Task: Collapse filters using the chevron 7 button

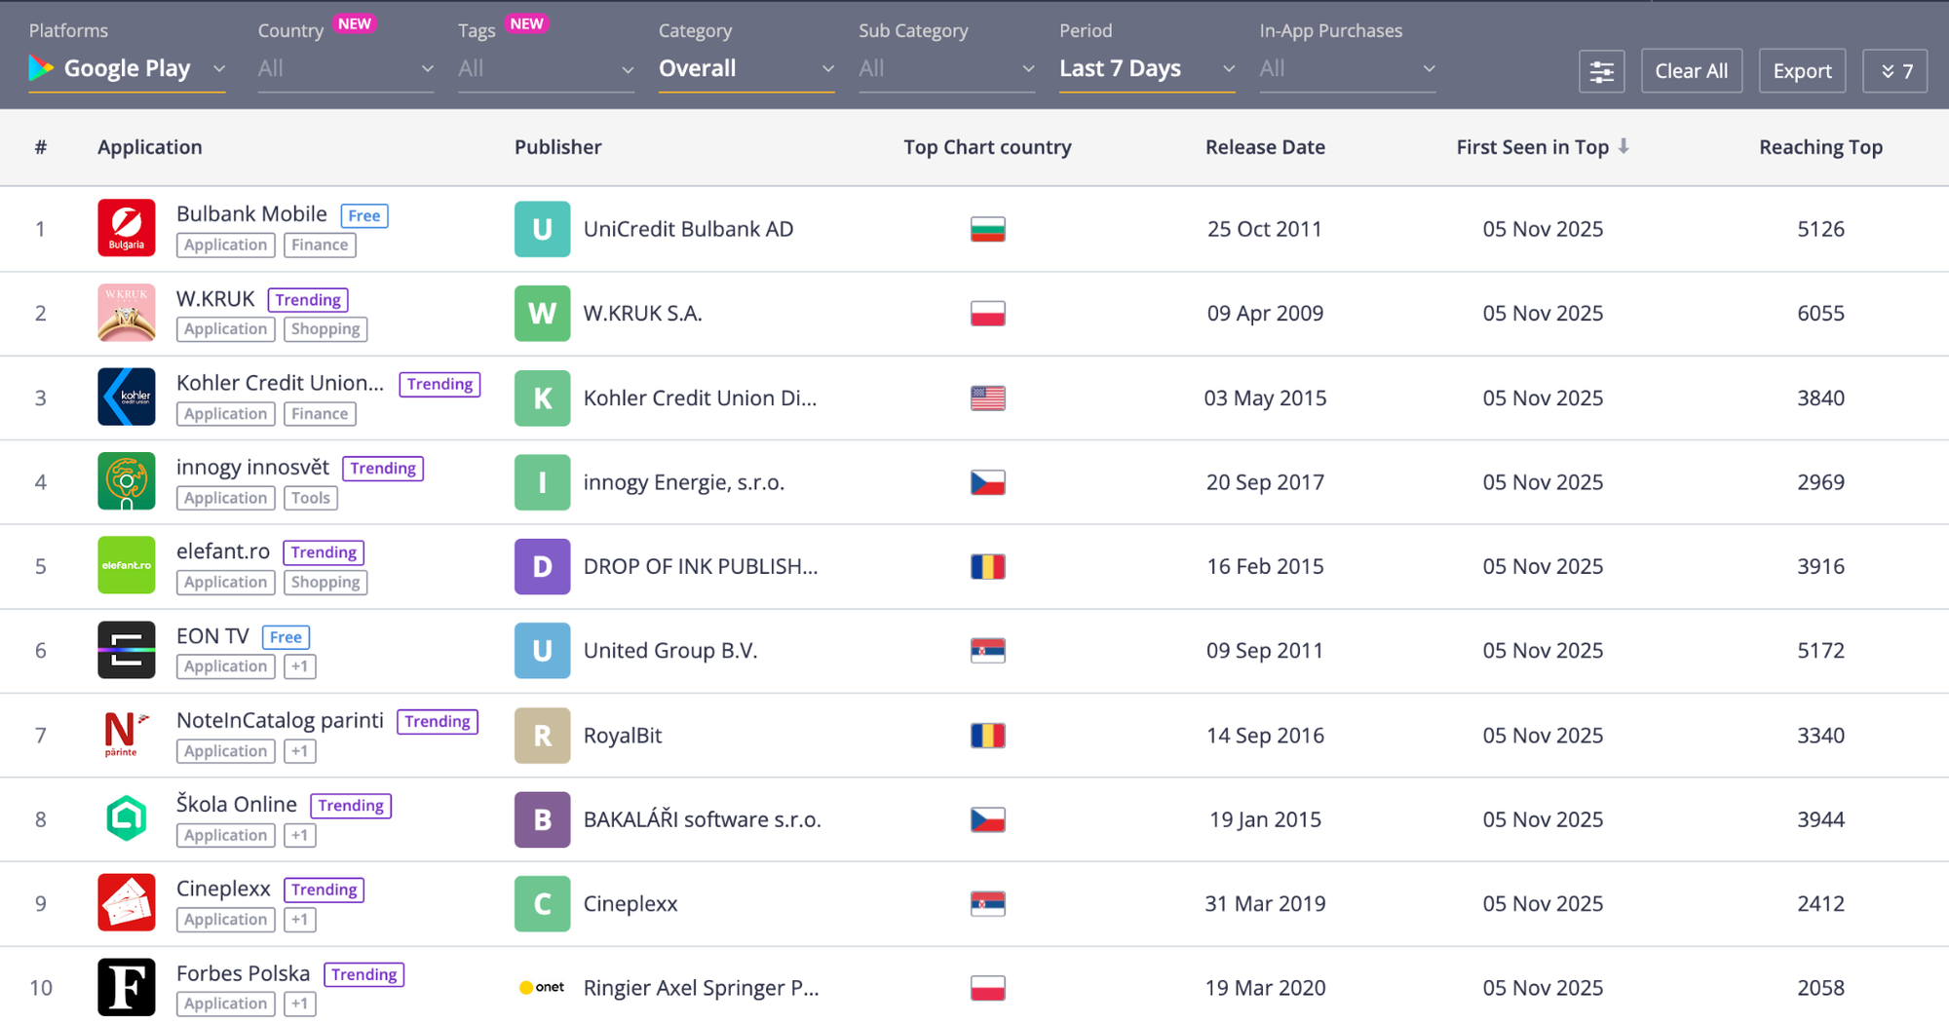Action: tap(1894, 71)
